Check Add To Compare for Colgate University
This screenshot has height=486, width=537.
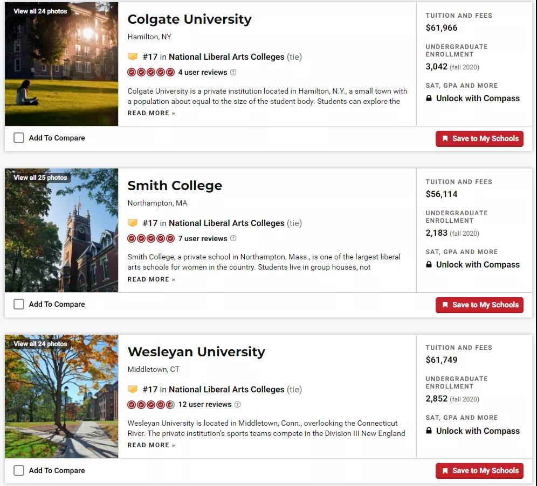click(x=19, y=138)
